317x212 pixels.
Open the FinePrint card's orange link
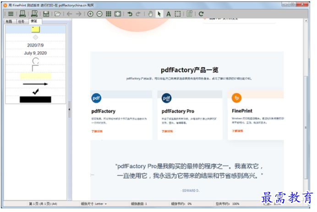pyautogui.click(x=237, y=131)
